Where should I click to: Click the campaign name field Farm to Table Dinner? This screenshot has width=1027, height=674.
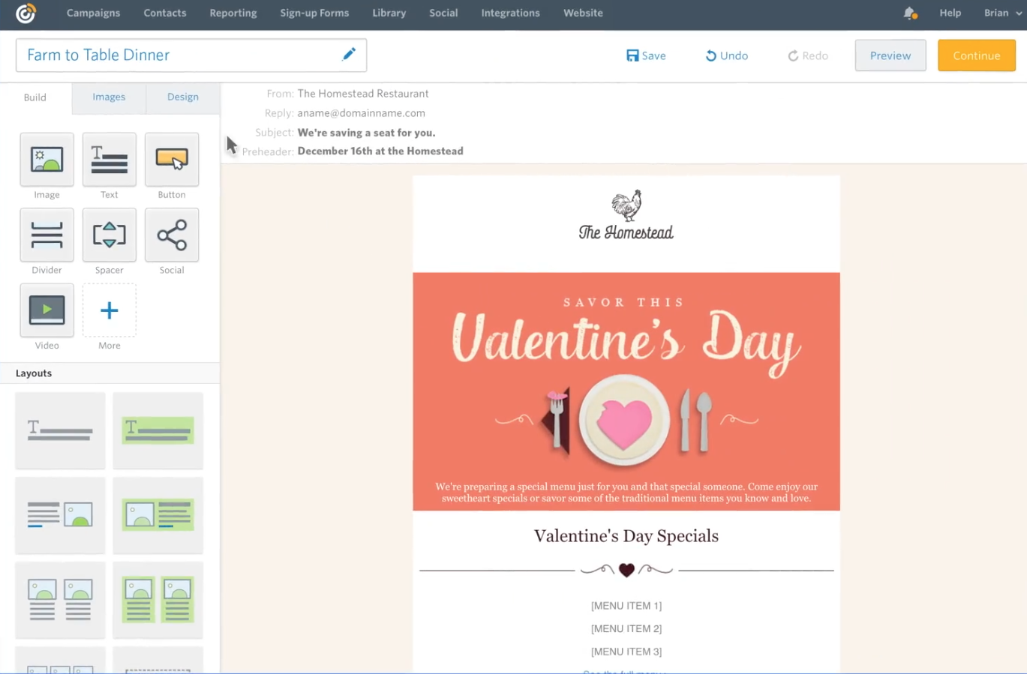click(191, 55)
